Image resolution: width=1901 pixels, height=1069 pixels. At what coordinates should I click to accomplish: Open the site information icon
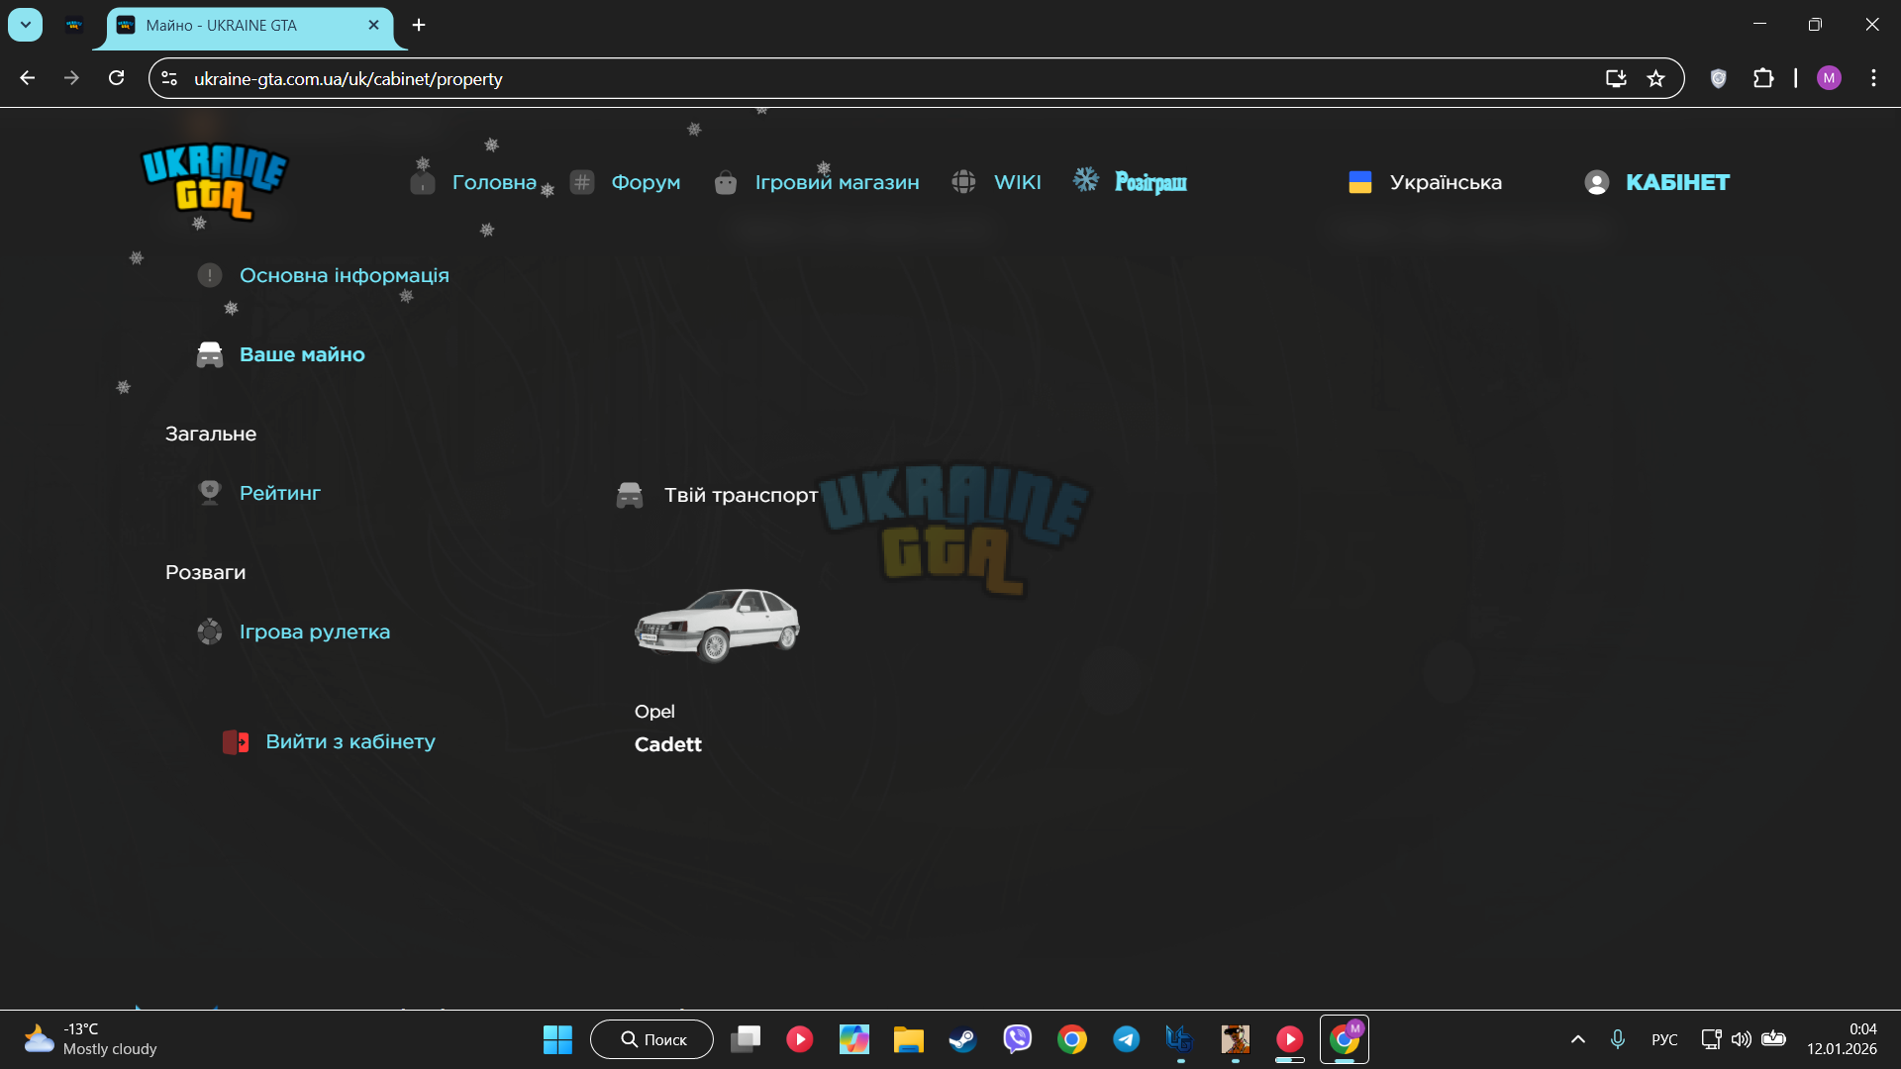(169, 78)
